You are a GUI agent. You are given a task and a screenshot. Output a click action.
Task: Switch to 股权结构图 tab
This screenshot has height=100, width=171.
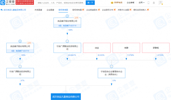click(77, 10)
